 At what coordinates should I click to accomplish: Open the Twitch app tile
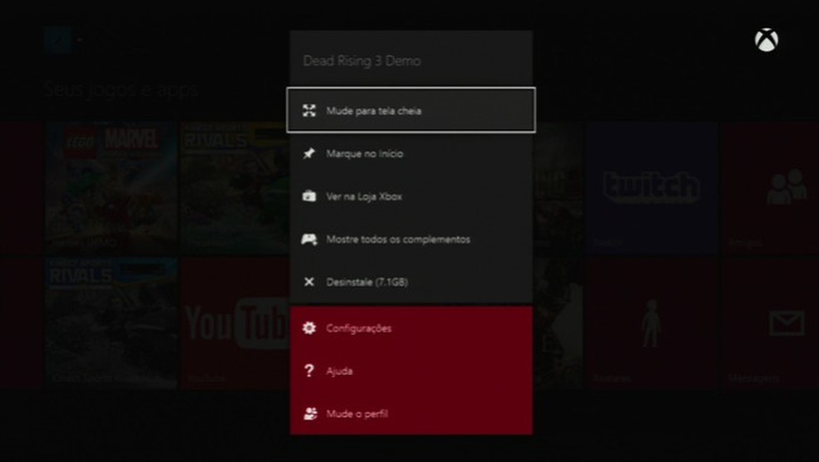(651, 188)
